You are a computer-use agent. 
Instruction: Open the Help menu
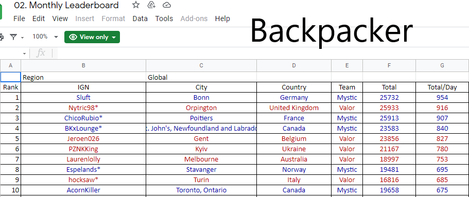(222, 19)
